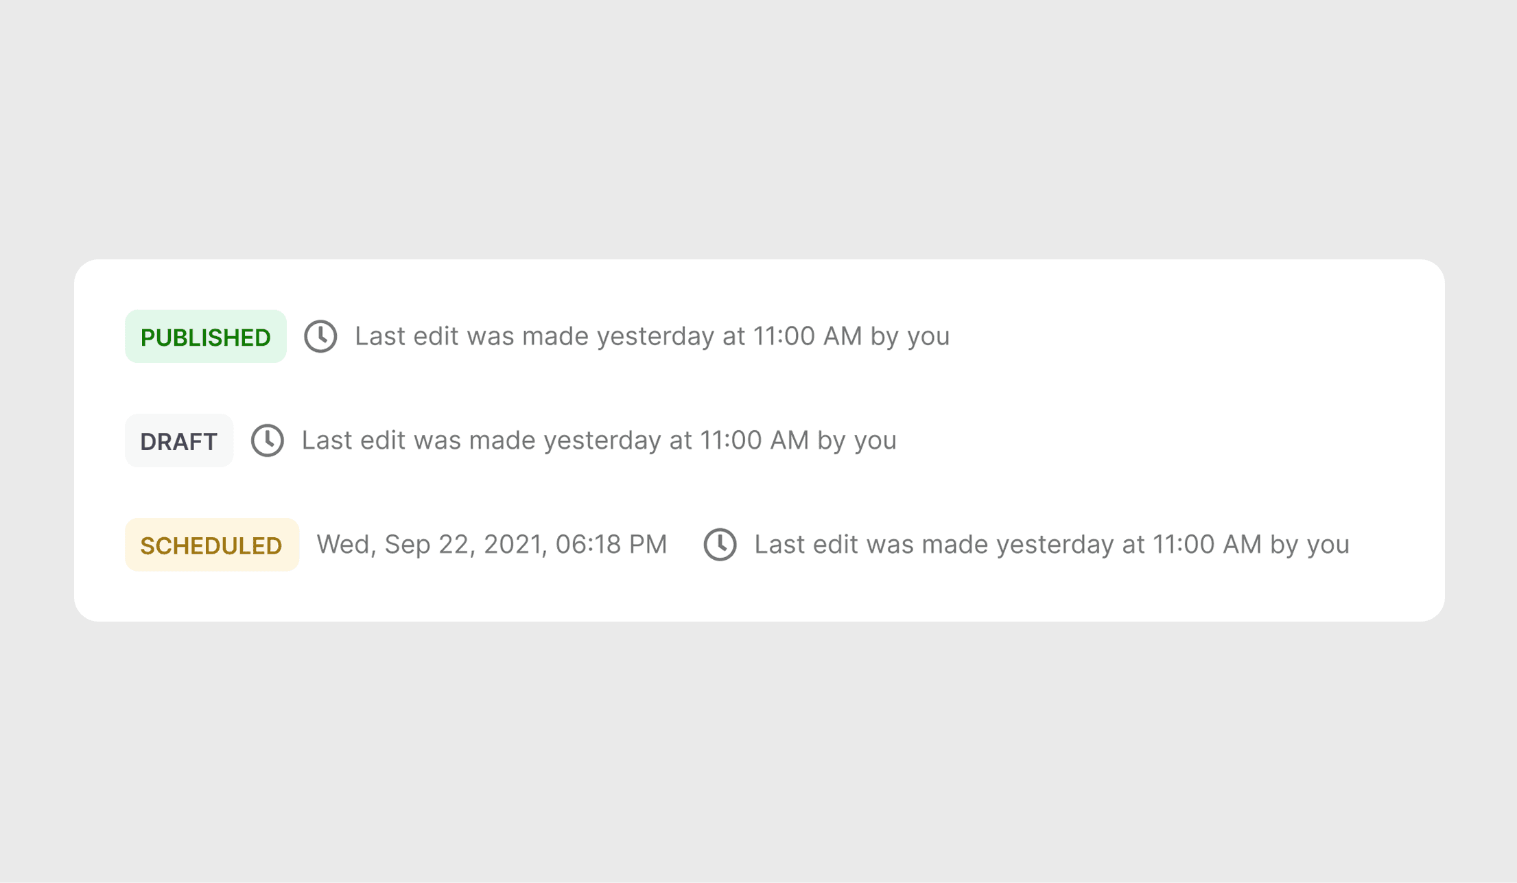Click the clock icon in the SCHEDULED row

tap(720, 545)
